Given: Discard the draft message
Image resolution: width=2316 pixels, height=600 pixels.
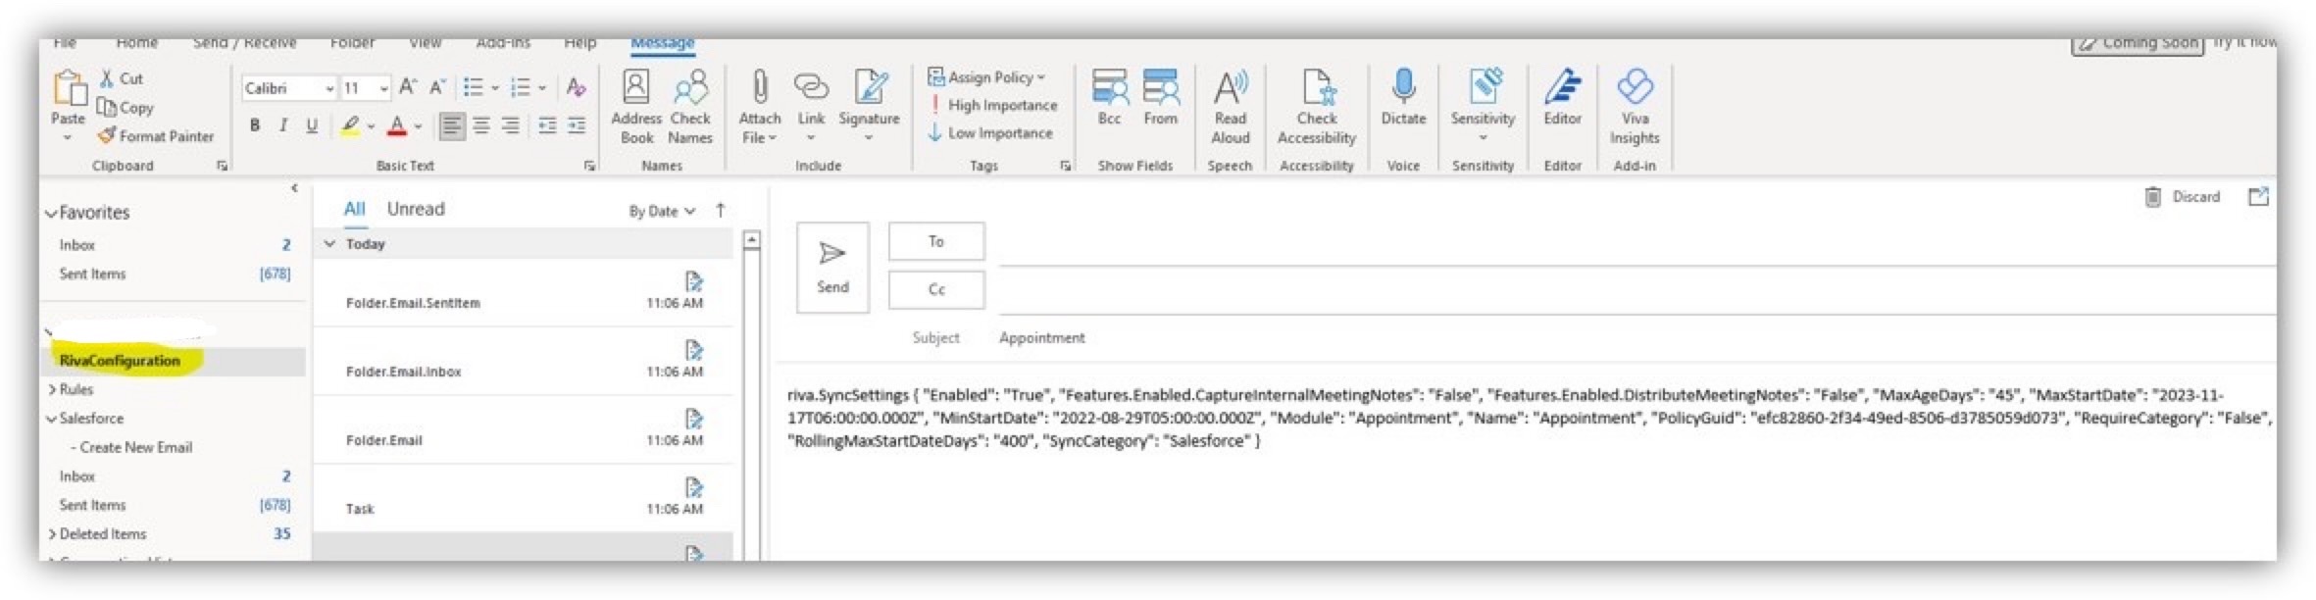Looking at the screenshot, I should tap(2183, 196).
